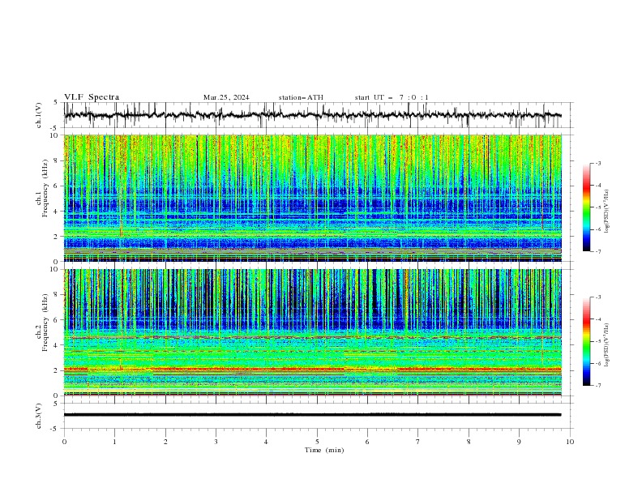
Task: Click ch.1 color bar "log(PSD)(V²/Hz)" label
Action: [x=607, y=212]
